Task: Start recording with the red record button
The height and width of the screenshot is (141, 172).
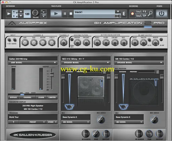Action: click(132, 14)
